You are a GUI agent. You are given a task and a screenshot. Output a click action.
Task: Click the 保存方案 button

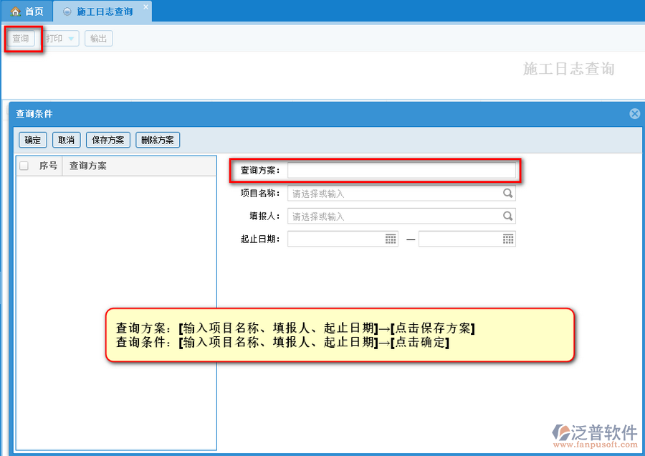coord(108,140)
